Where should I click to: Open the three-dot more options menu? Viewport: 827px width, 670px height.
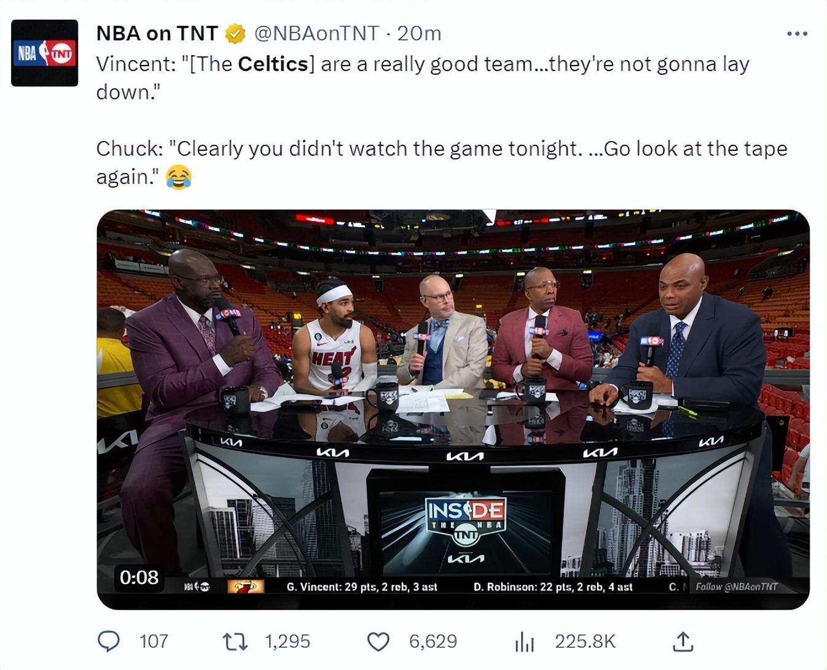pos(797,33)
